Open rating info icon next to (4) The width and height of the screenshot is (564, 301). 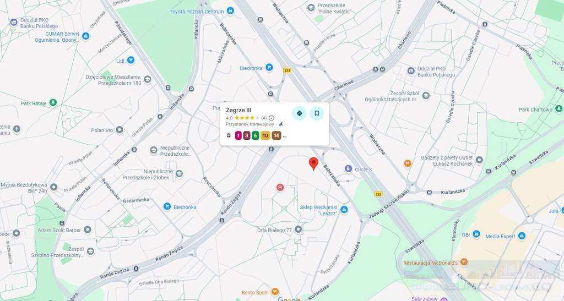pos(272,118)
